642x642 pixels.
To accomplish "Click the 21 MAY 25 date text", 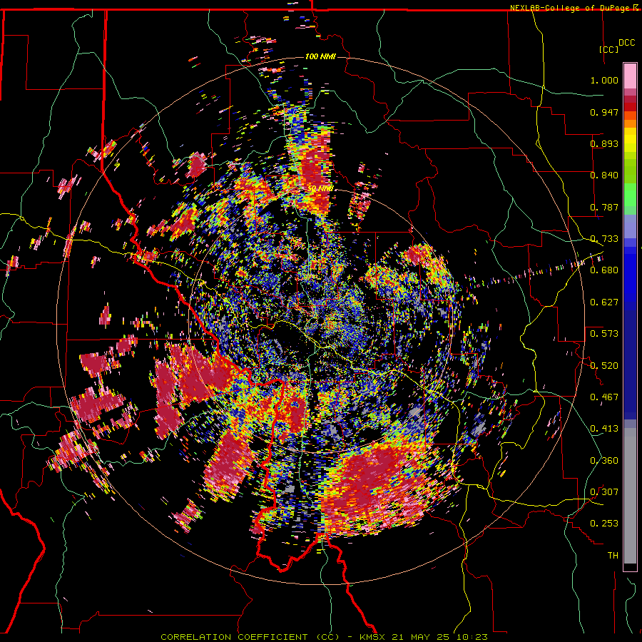I will (x=420, y=637).
